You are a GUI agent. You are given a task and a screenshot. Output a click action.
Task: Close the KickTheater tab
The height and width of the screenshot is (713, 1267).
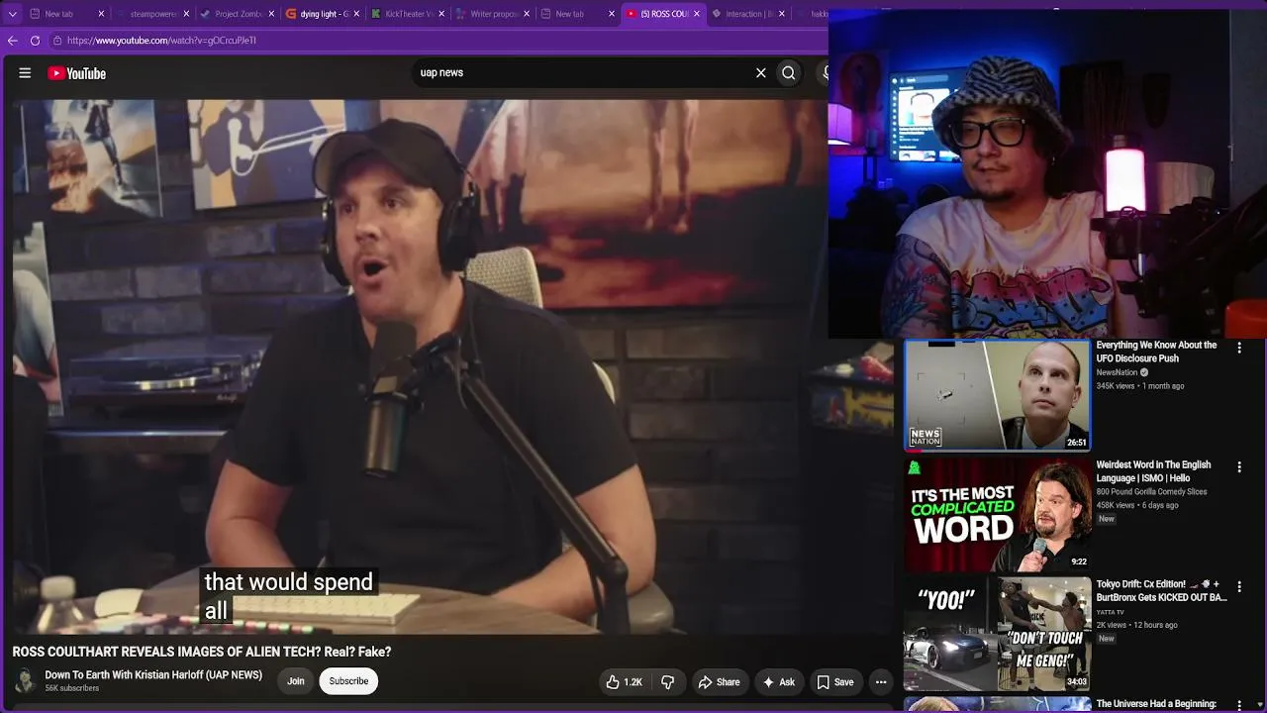point(441,14)
